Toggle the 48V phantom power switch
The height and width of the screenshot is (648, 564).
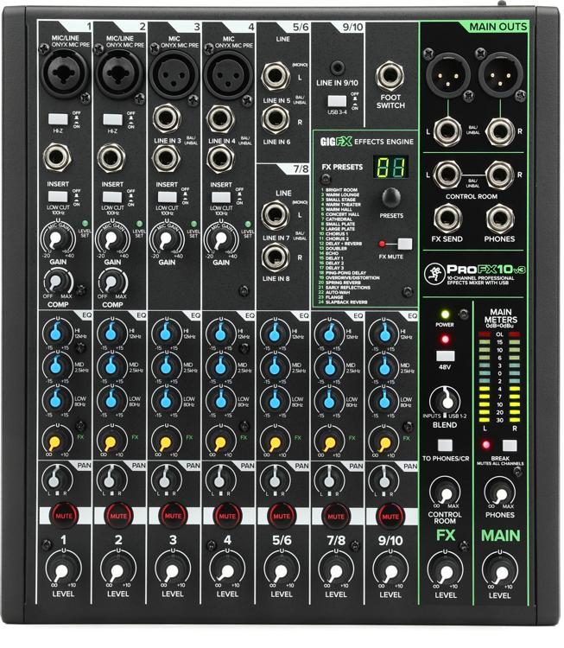446,355
